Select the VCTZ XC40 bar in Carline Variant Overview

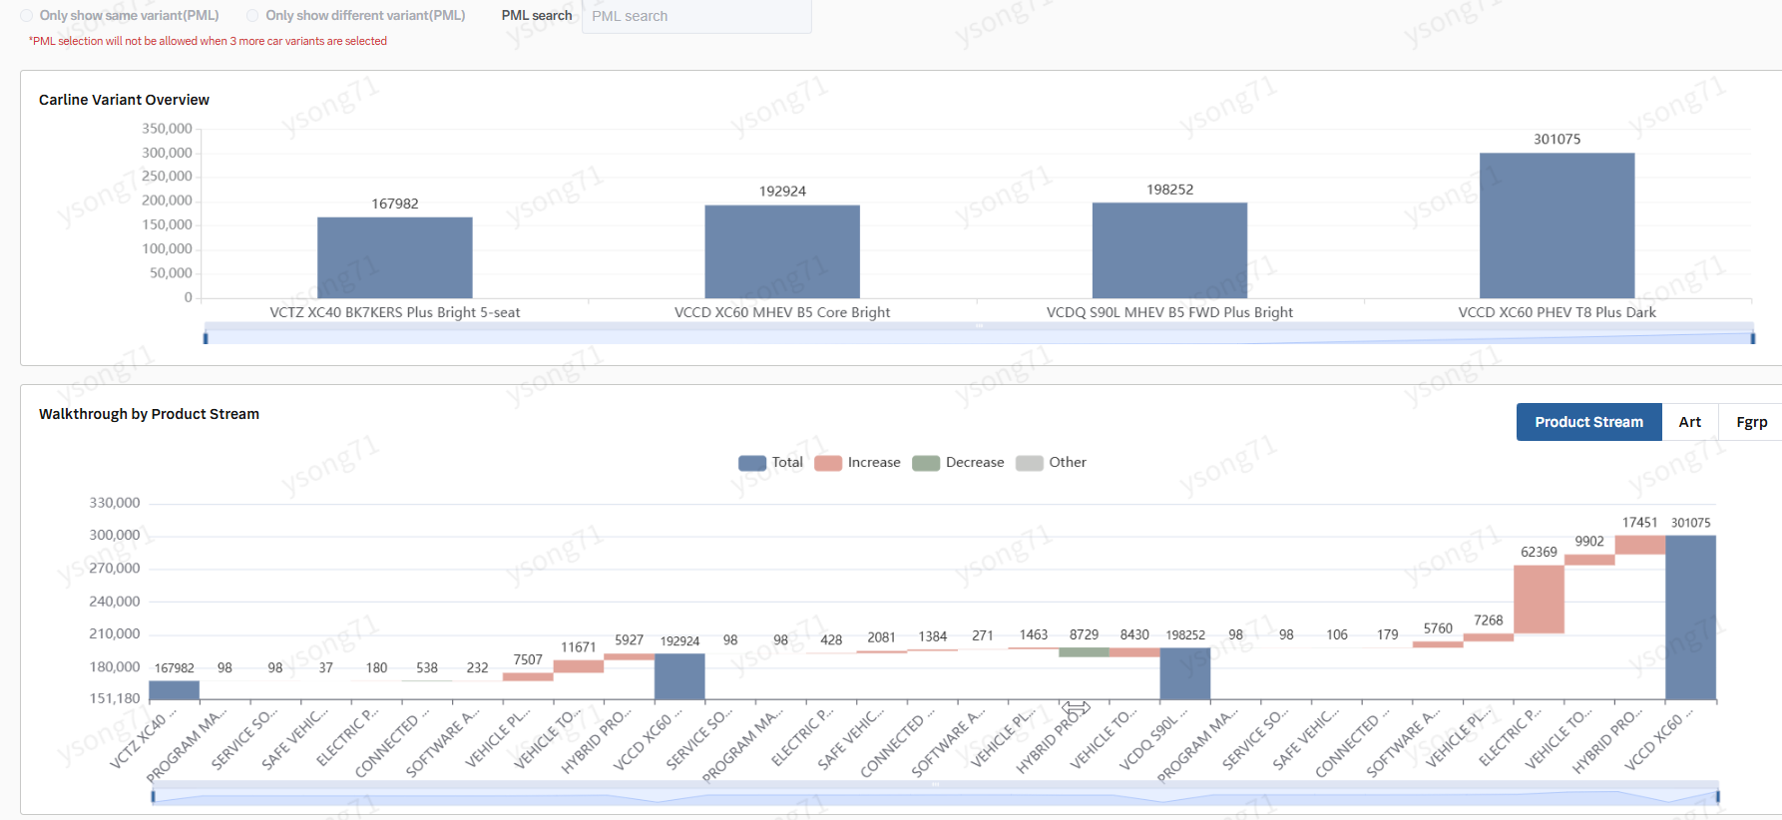pos(395,257)
